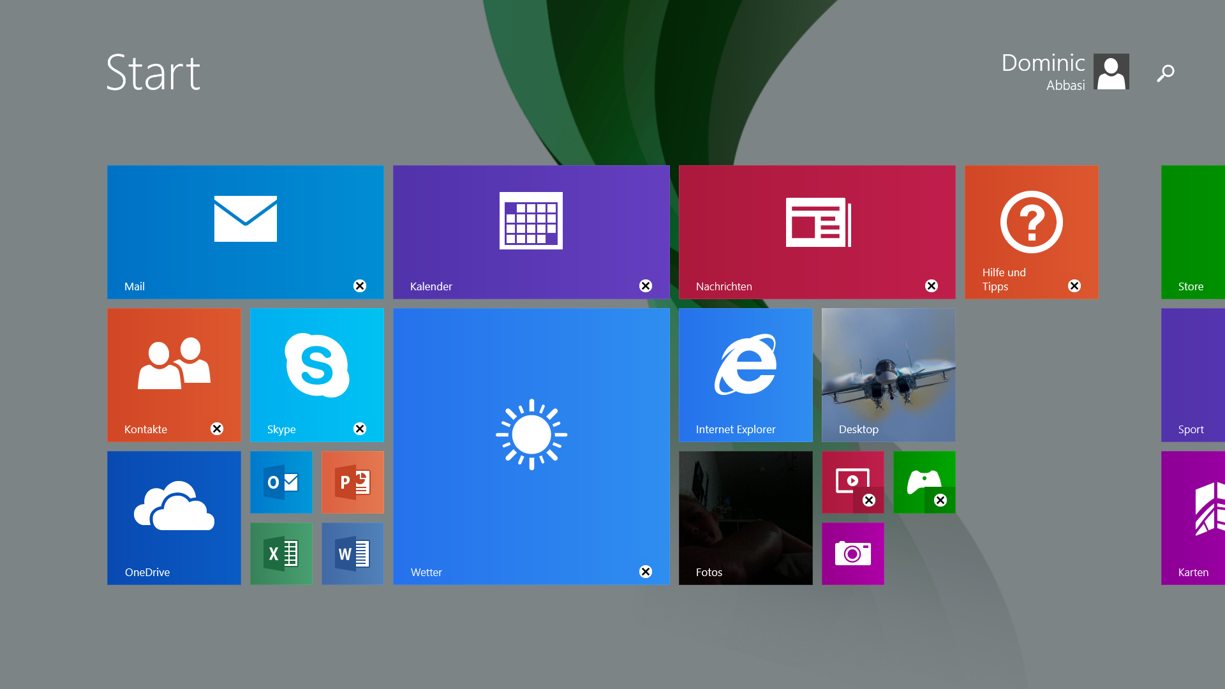
Task: Open the Nachrichten news tile
Action: (x=817, y=232)
